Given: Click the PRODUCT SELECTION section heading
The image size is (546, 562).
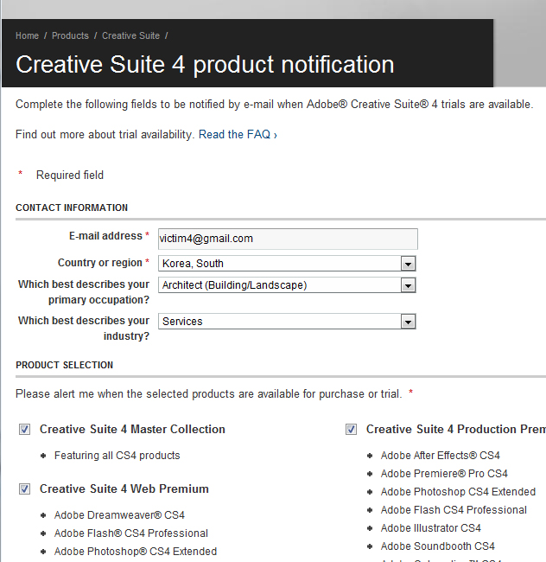Looking at the screenshot, I should (65, 365).
